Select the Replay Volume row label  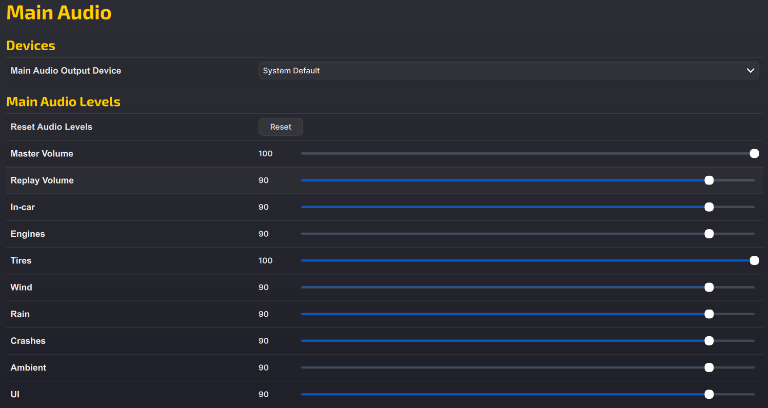point(42,180)
